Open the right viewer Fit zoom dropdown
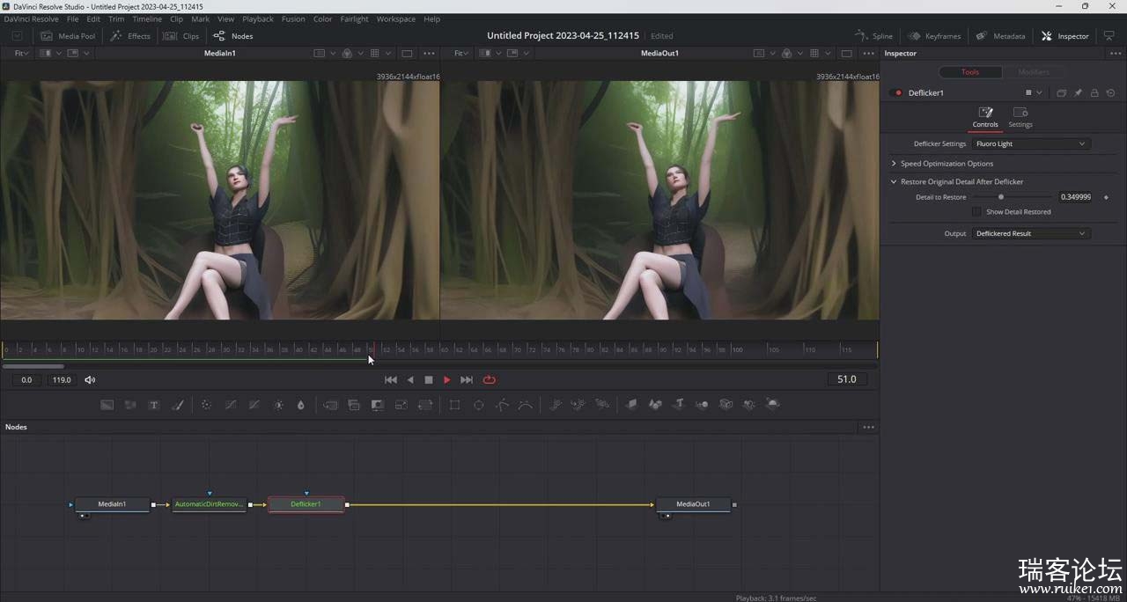Image resolution: width=1127 pixels, height=602 pixels. 461,54
